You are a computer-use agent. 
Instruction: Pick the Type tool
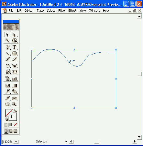[15, 47]
